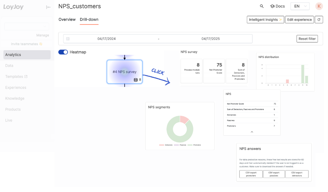Click the calendar icon in date filter
The image size is (328, 192).
(x=68, y=39)
